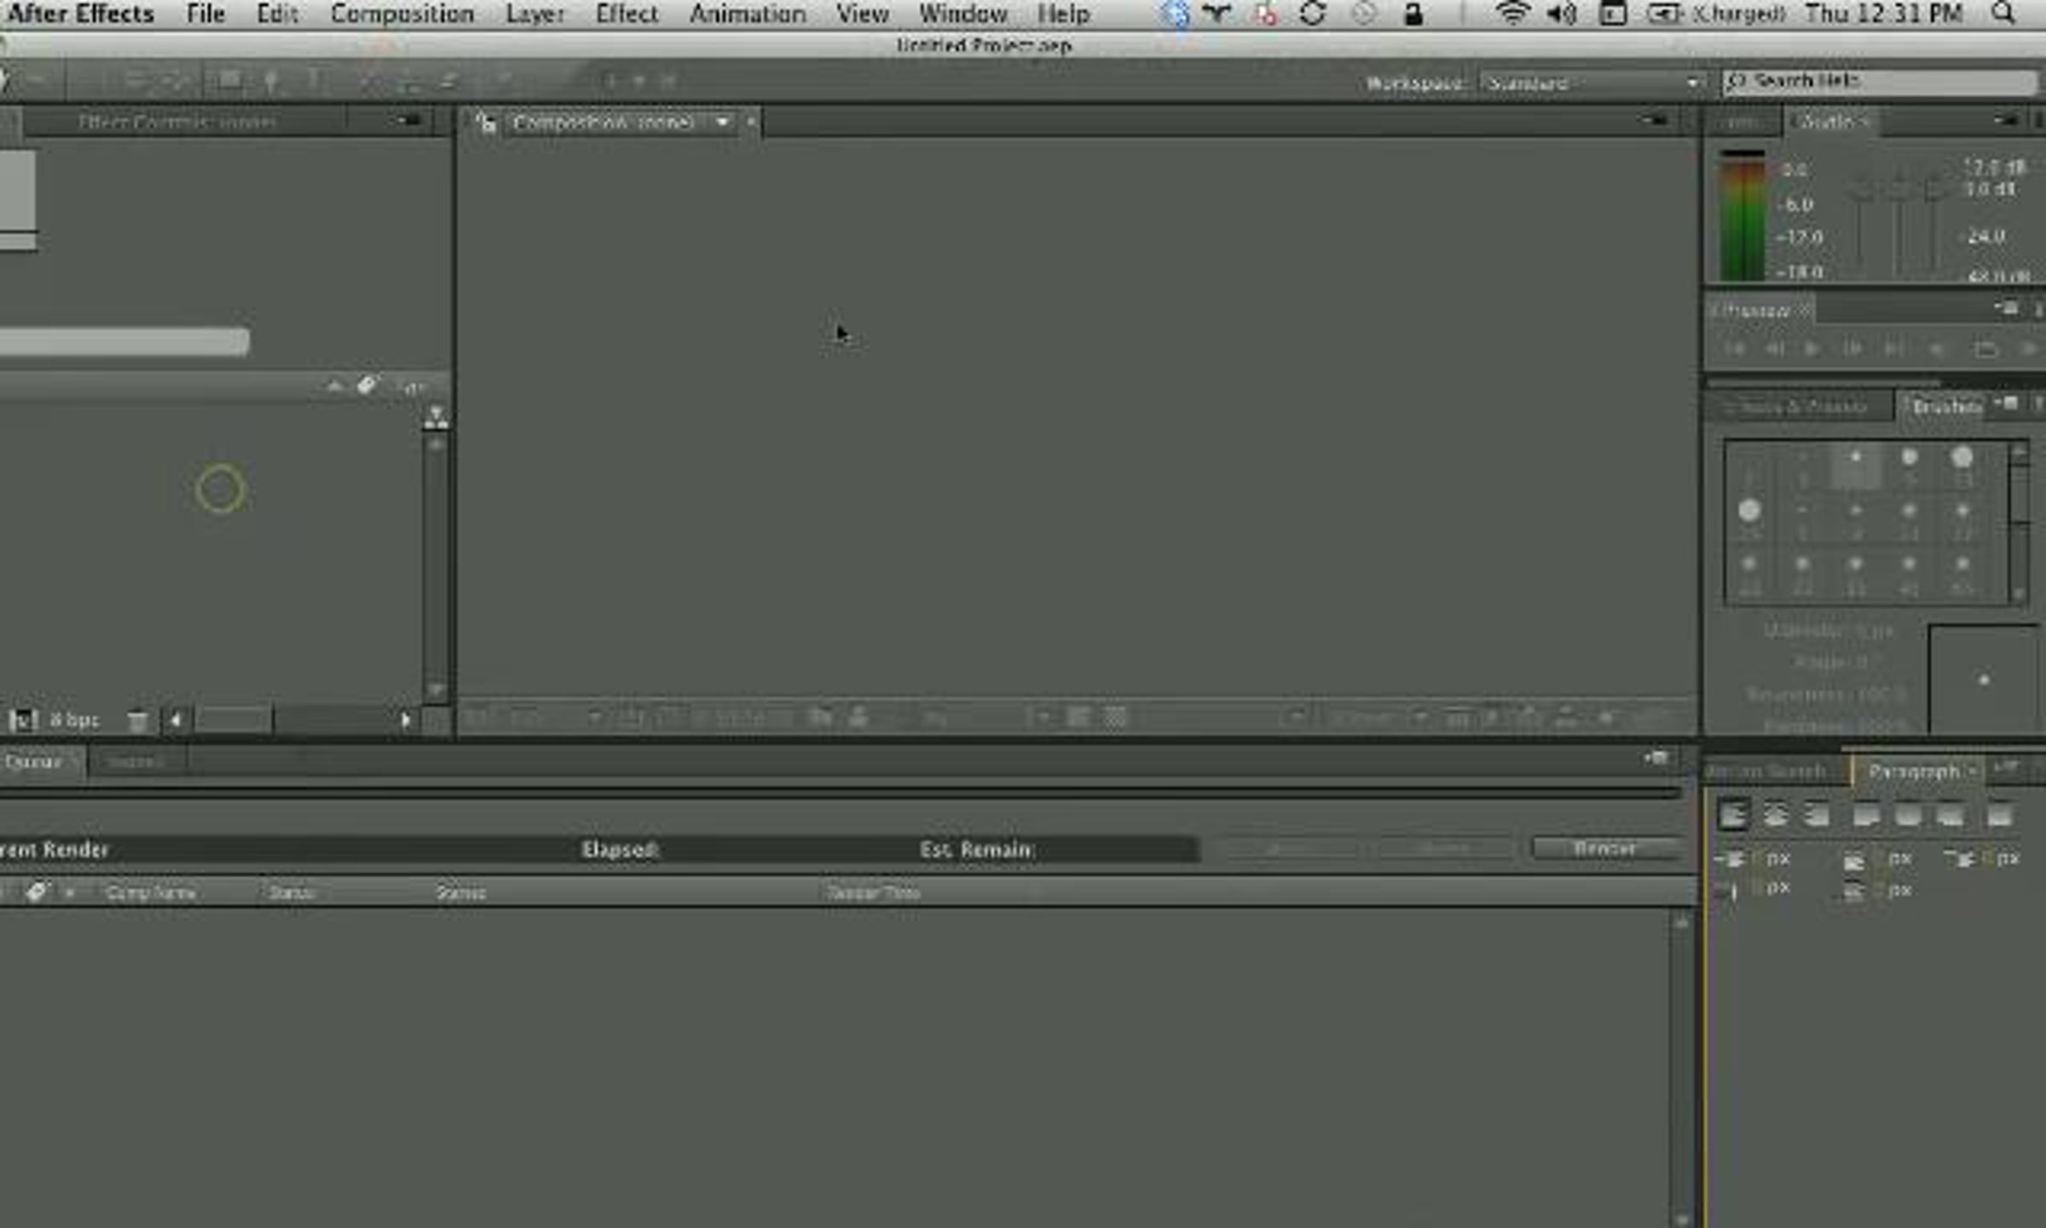Screen dimensions: 2046x1228
Task: Toggle the loop option in Preview panel
Action: click(x=1986, y=349)
